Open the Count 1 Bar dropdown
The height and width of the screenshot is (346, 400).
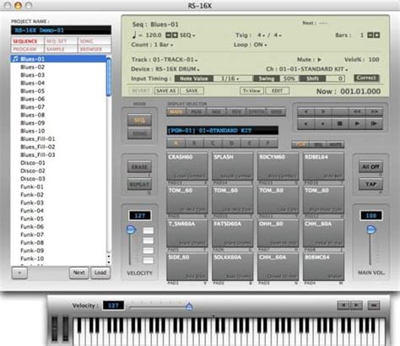pos(164,45)
